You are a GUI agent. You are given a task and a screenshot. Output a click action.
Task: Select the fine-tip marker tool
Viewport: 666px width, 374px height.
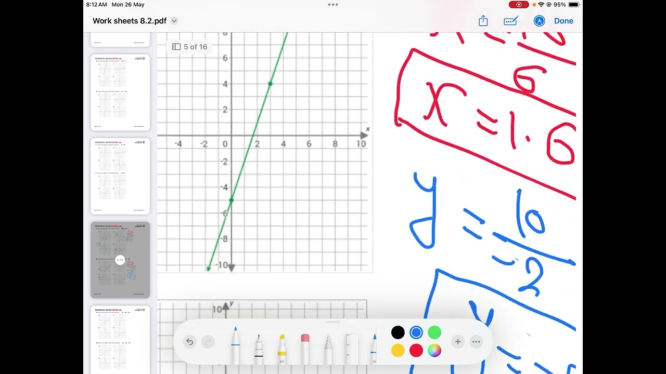point(259,349)
